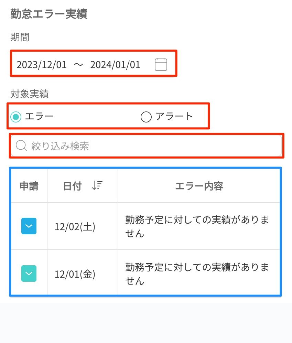The image size is (292, 343).
Task: Expand the 申請 dropdown for 12/01(金)
Action: point(29,274)
